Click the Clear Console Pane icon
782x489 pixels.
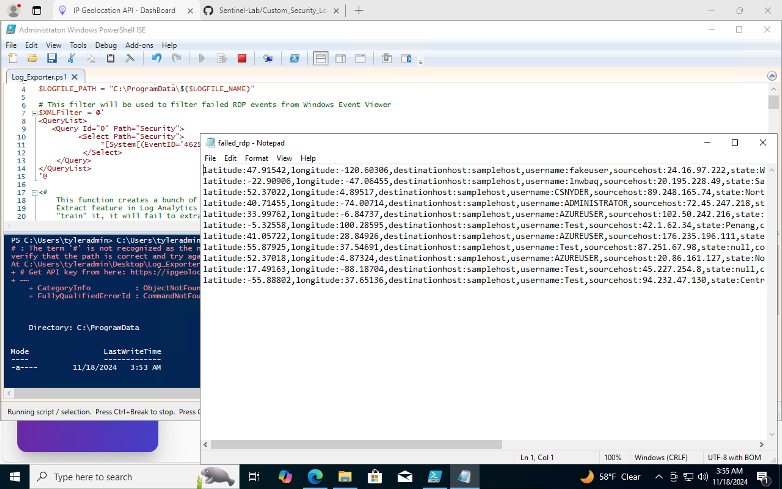tap(130, 59)
